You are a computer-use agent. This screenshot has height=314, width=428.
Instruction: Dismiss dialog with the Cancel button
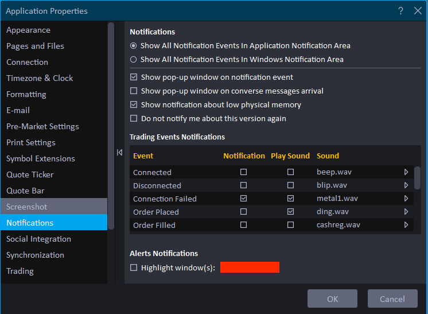(392, 299)
